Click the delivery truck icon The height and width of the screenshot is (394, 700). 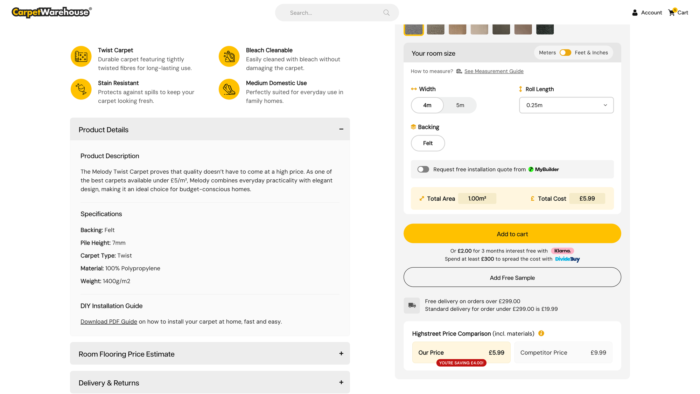click(412, 305)
